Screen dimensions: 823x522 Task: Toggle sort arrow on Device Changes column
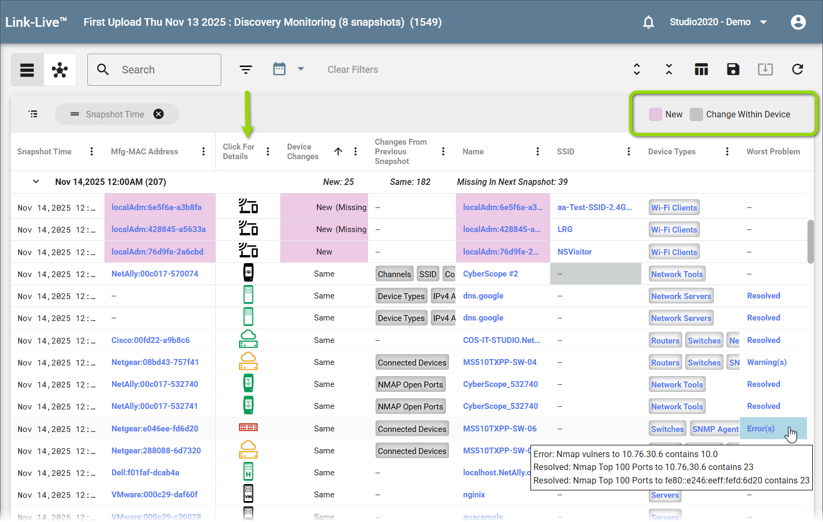[338, 152]
